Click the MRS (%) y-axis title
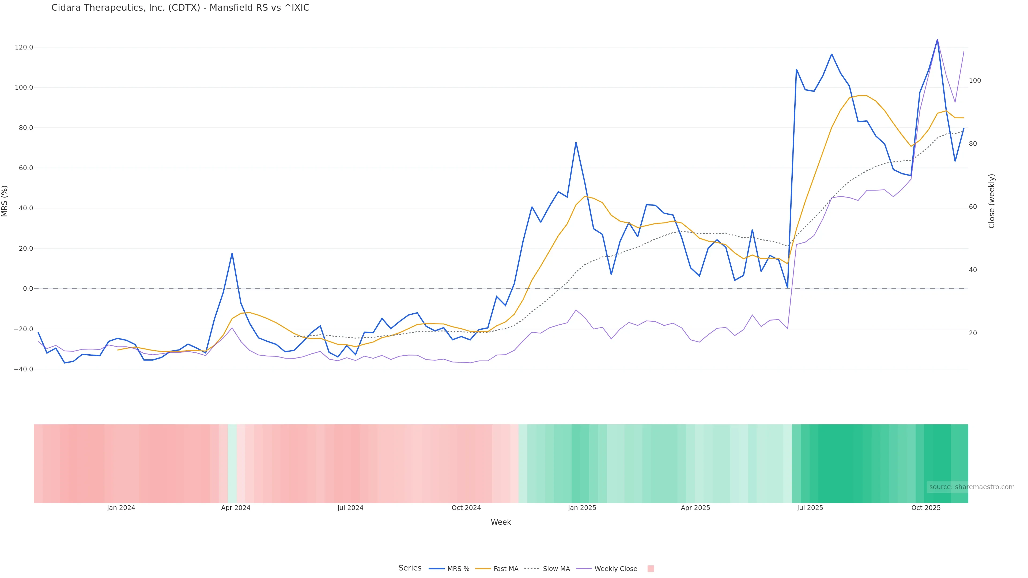 click(5, 201)
